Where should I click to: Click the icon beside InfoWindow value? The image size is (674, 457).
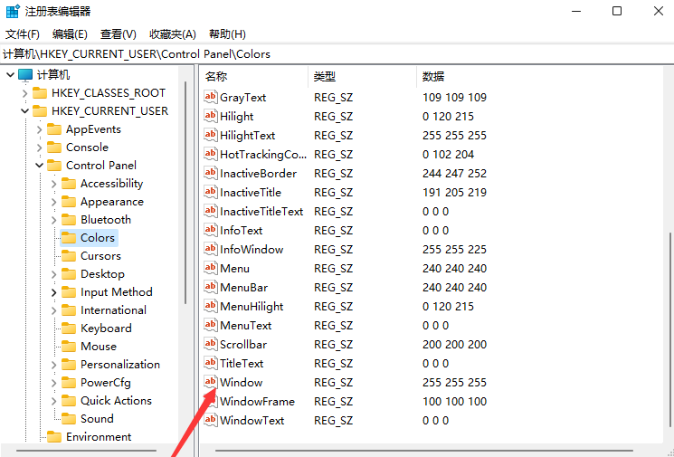pyautogui.click(x=211, y=249)
